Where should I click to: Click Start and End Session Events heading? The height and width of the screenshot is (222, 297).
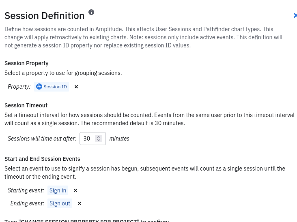(x=42, y=159)
